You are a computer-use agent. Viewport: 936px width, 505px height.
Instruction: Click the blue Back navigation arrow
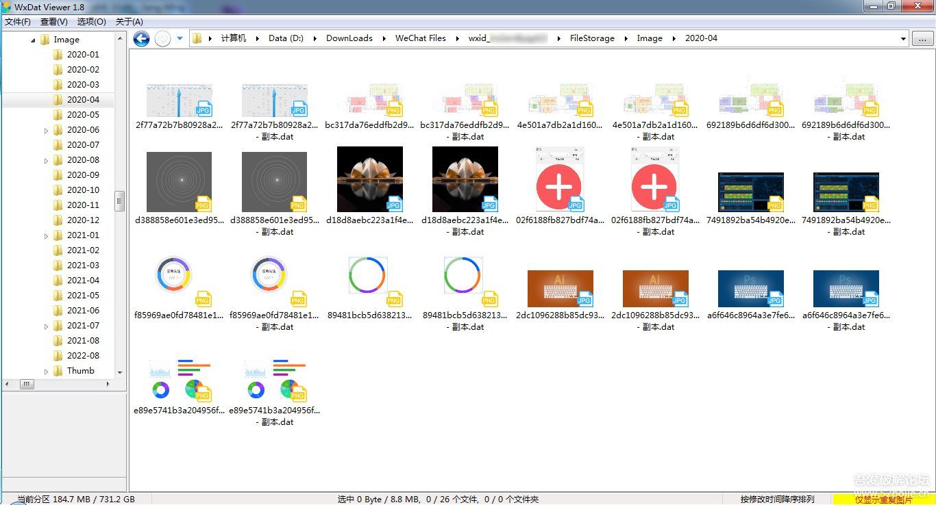point(142,39)
